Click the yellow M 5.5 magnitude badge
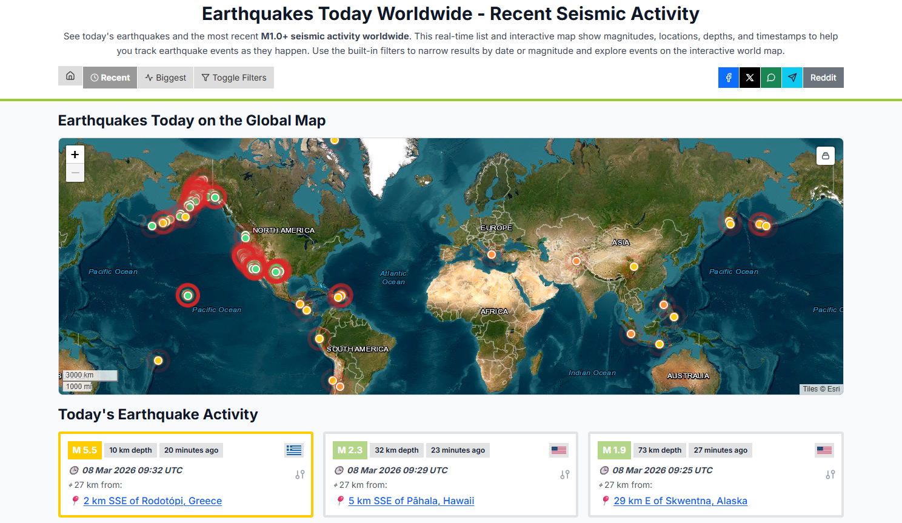 (85, 450)
